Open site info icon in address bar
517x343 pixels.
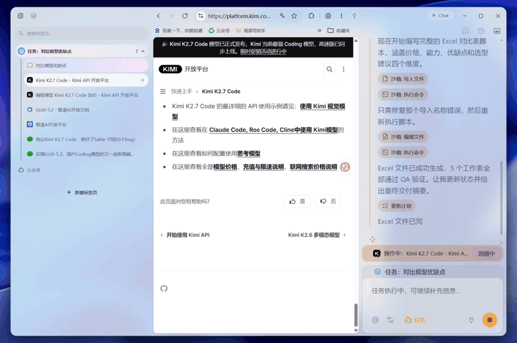pos(201,16)
